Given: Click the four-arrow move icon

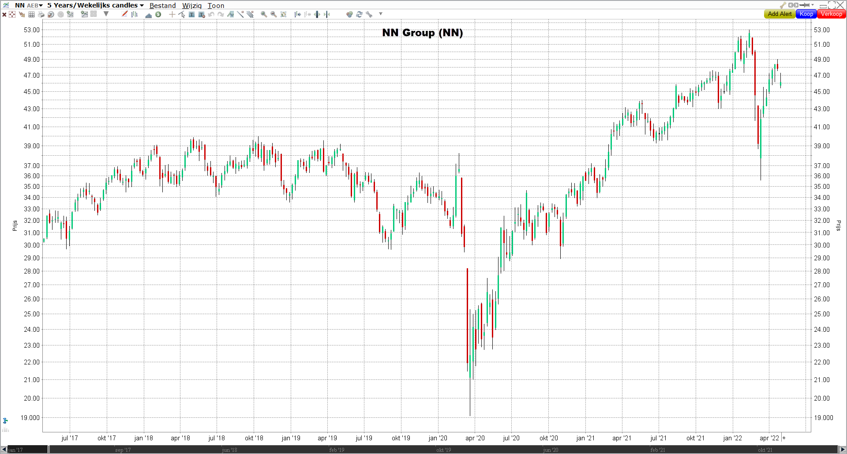Looking at the screenshot, I should coord(12,15).
